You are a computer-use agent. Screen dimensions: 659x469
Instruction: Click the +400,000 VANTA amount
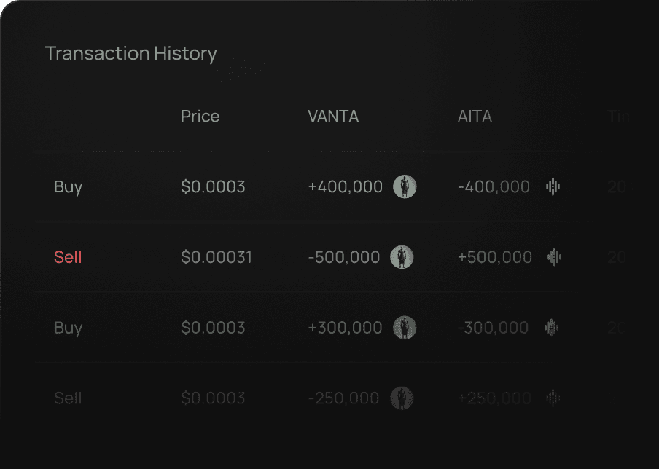tap(346, 187)
